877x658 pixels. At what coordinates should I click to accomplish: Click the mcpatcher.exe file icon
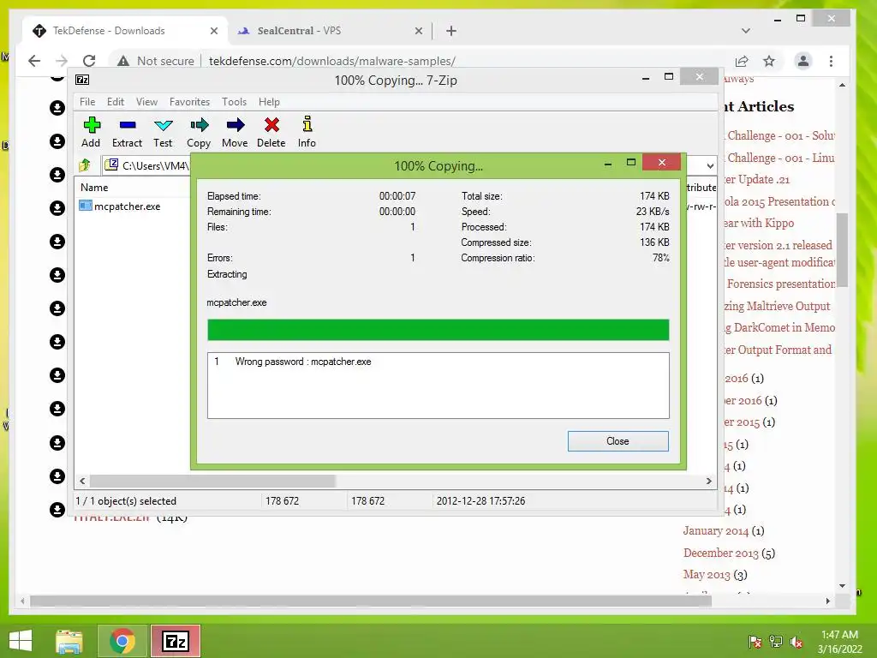85,206
